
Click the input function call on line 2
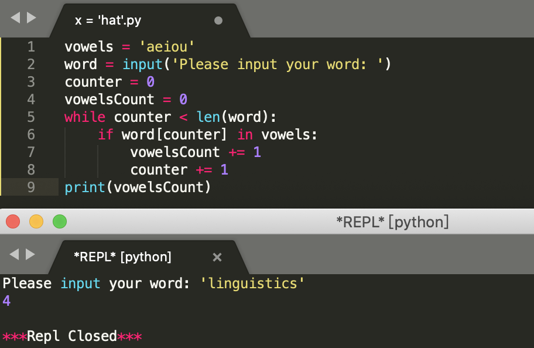tap(142, 64)
